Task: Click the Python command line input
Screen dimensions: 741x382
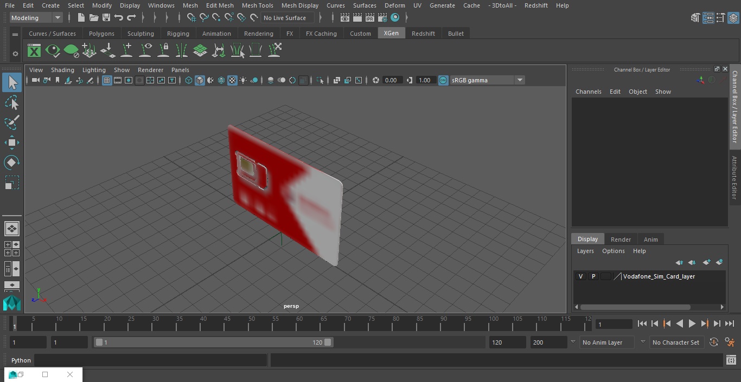Action: pyautogui.click(x=151, y=360)
